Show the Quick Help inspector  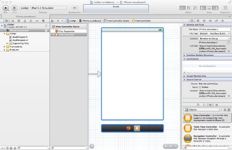click(198, 21)
